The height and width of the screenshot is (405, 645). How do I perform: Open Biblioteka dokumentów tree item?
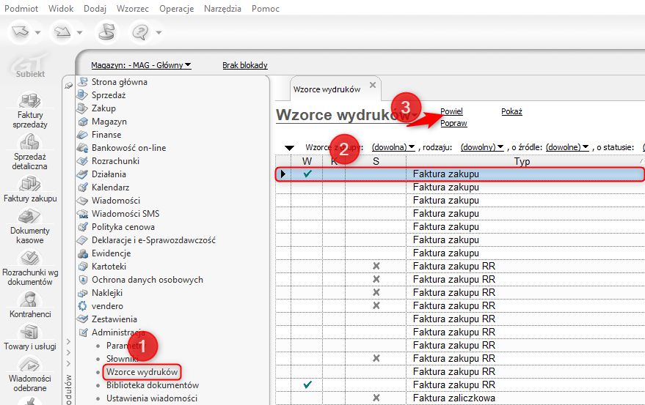coord(153,385)
